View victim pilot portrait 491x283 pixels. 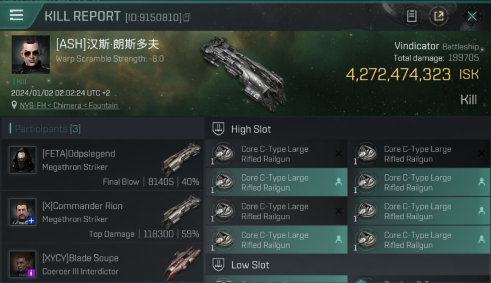coord(31,54)
